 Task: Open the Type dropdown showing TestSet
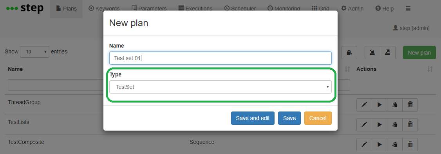pyautogui.click(x=220, y=87)
